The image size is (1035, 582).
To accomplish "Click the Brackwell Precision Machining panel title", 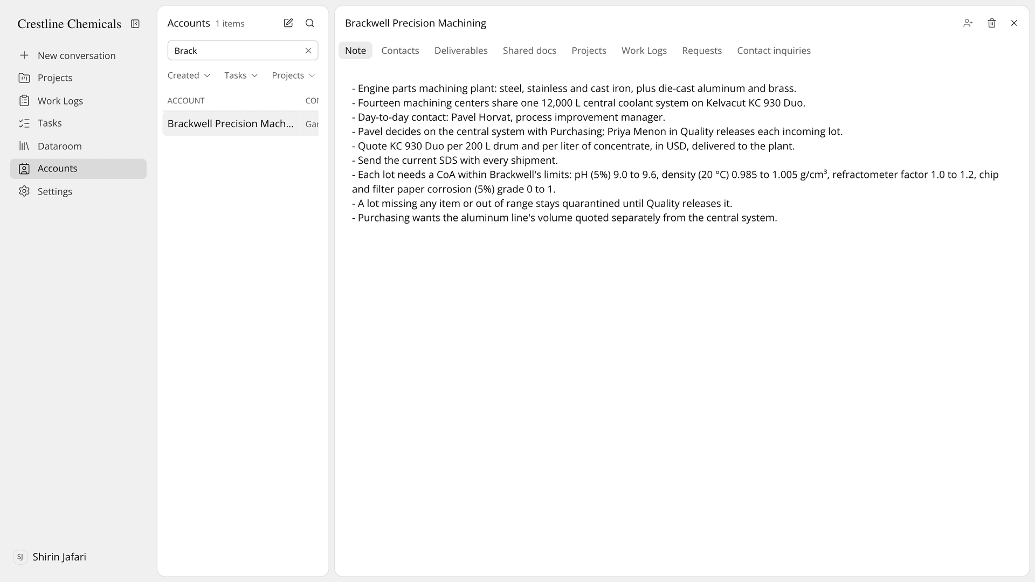I will coord(416,23).
